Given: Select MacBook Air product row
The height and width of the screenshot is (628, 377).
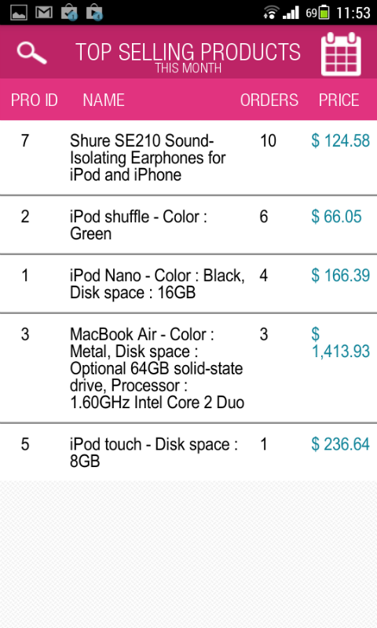Looking at the screenshot, I should [x=188, y=368].
